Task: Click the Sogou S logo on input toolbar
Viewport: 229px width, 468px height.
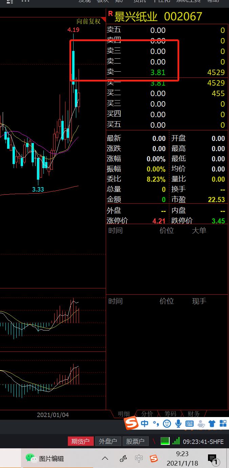Action: 131,424
